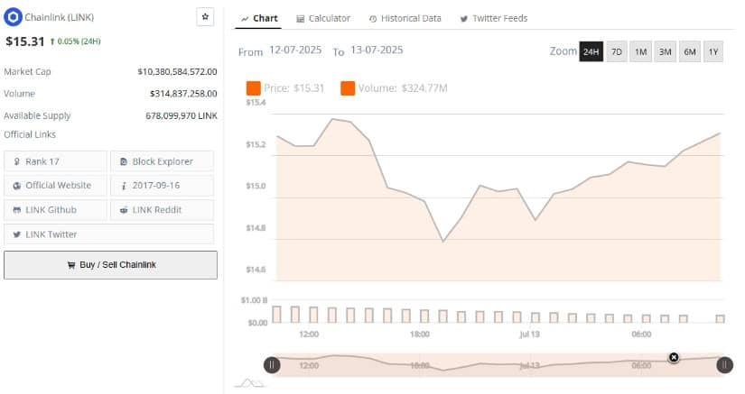Click the mini chart thumbnail below navigator
This screenshot has height=394, width=745.
250,382
